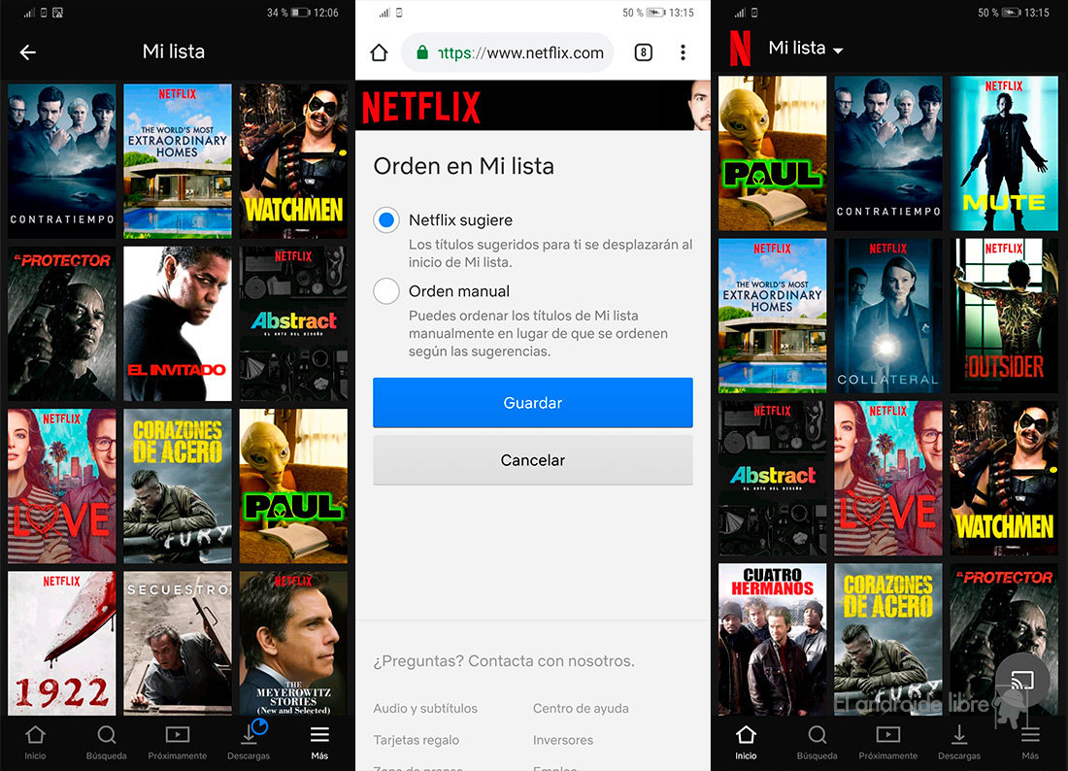This screenshot has width=1068, height=771.
Task: Select the Netflix sugiere radio option
Action: (x=386, y=220)
